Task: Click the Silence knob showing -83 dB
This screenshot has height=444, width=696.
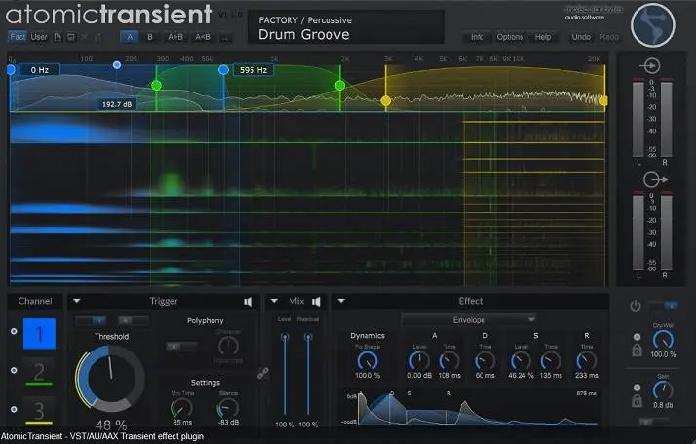Action: 228,408
